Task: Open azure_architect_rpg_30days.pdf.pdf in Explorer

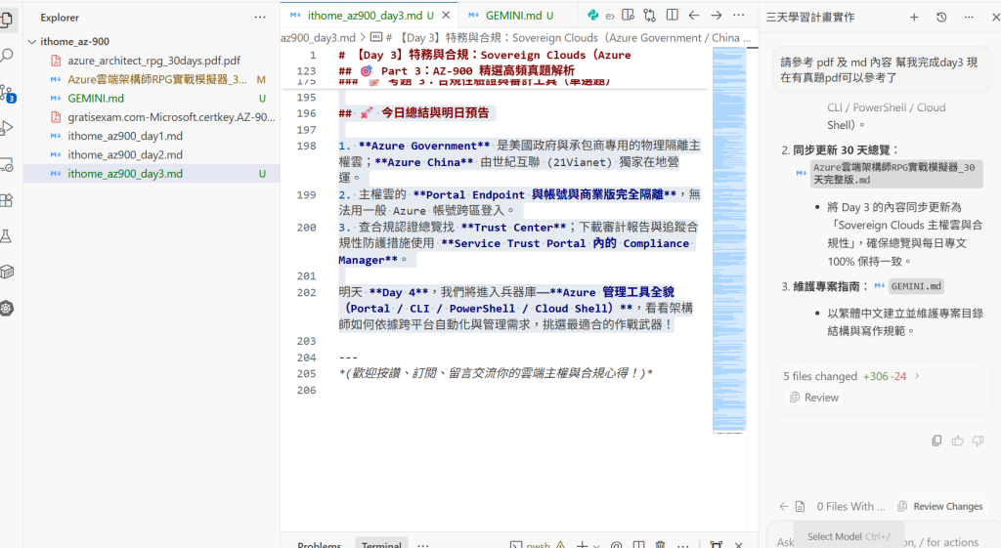Action: click(153, 61)
